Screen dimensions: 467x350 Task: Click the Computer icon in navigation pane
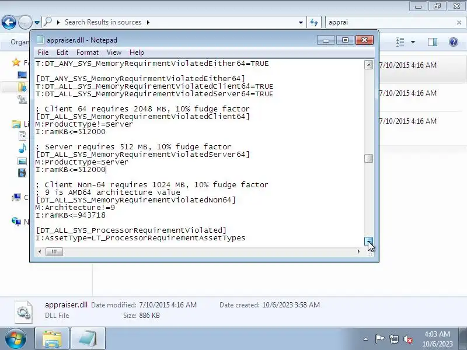pos(16,197)
